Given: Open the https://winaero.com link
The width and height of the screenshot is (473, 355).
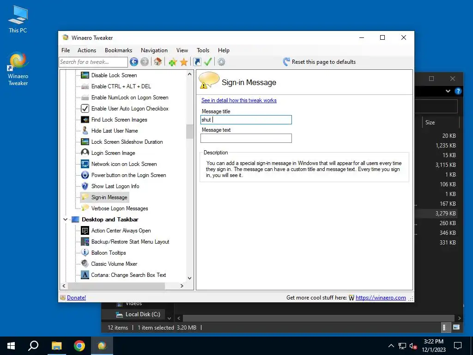Looking at the screenshot, I should tap(381, 298).
